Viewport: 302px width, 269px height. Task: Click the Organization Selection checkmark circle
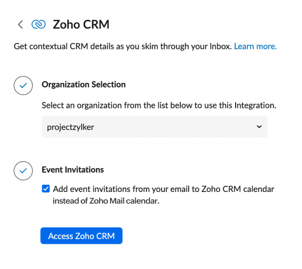pos(23,85)
